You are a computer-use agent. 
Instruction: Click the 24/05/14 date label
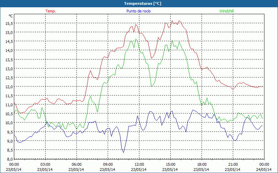click(x=264, y=170)
